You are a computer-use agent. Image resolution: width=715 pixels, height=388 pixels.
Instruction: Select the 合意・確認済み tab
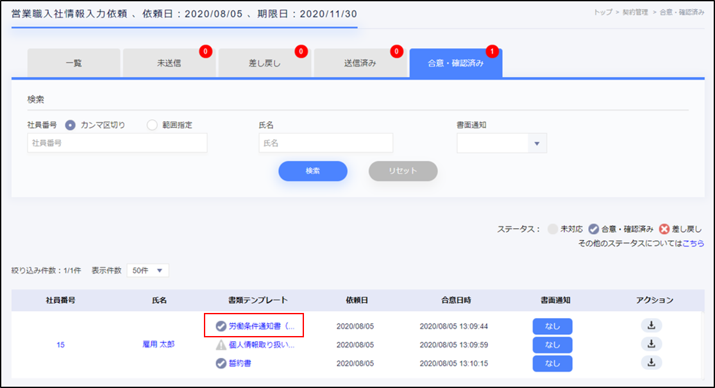(x=455, y=63)
